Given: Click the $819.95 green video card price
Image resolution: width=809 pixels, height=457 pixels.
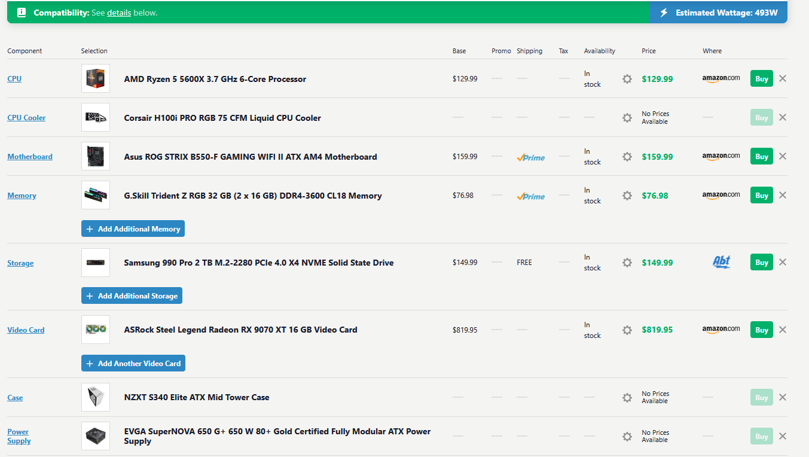Looking at the screenshot, I should pyautogui.click(x=657, y=330).
